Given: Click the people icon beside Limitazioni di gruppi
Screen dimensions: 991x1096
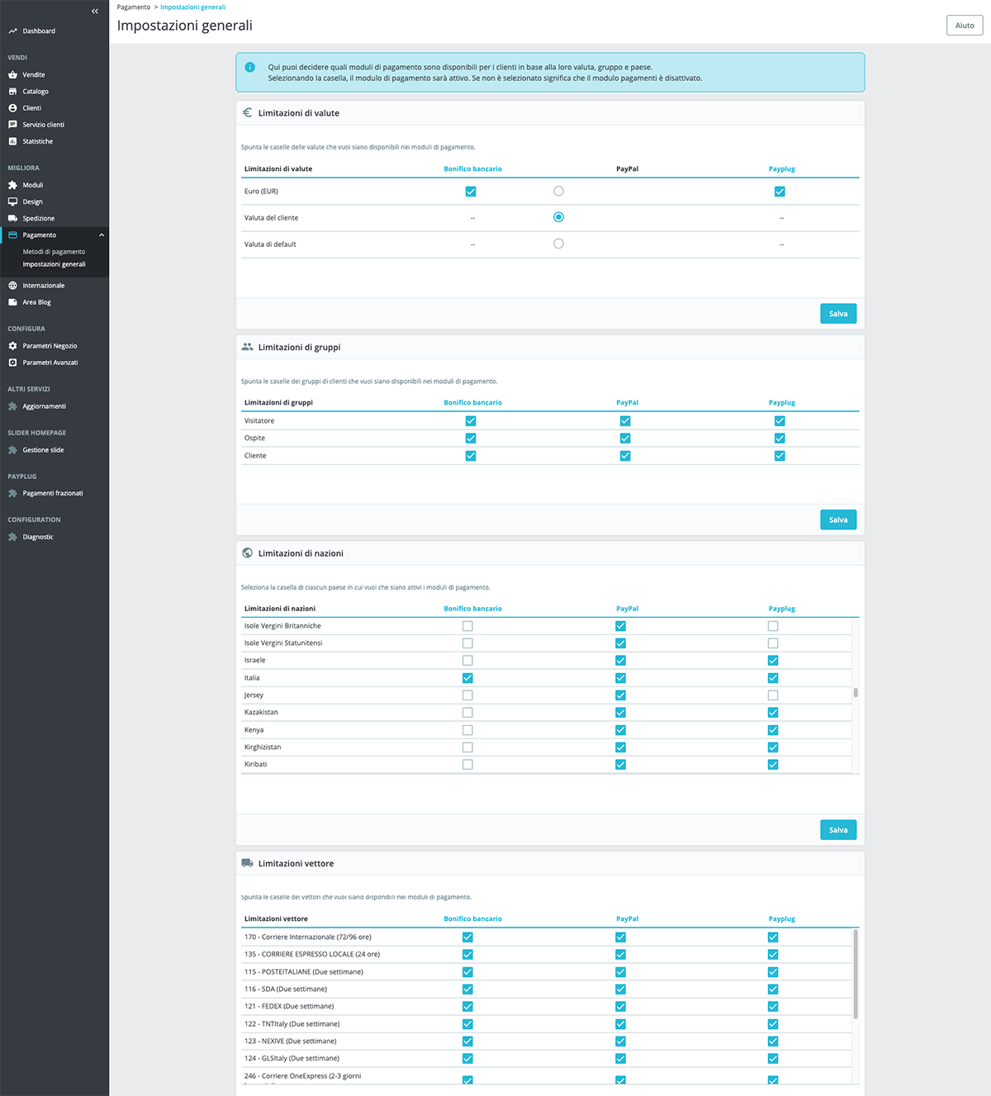Looking at the screenshot, I should (x=247, y=347).
